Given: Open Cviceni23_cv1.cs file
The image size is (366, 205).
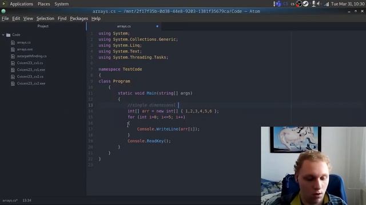Looking at the screenshot, I should coord(30,63).
